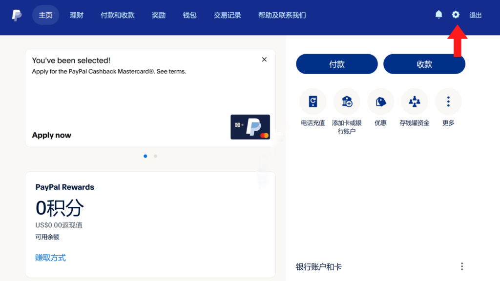Select the 奖励 navigation item
The height and width of the screenshot is (281, 500).
pyautogui.click(x=159, y=15)
